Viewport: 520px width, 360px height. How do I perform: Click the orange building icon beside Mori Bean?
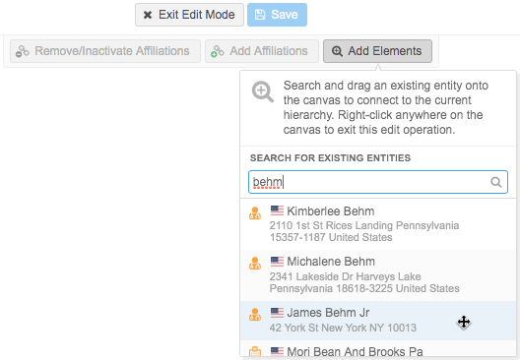pyautogui.click(x=255, y=351)
